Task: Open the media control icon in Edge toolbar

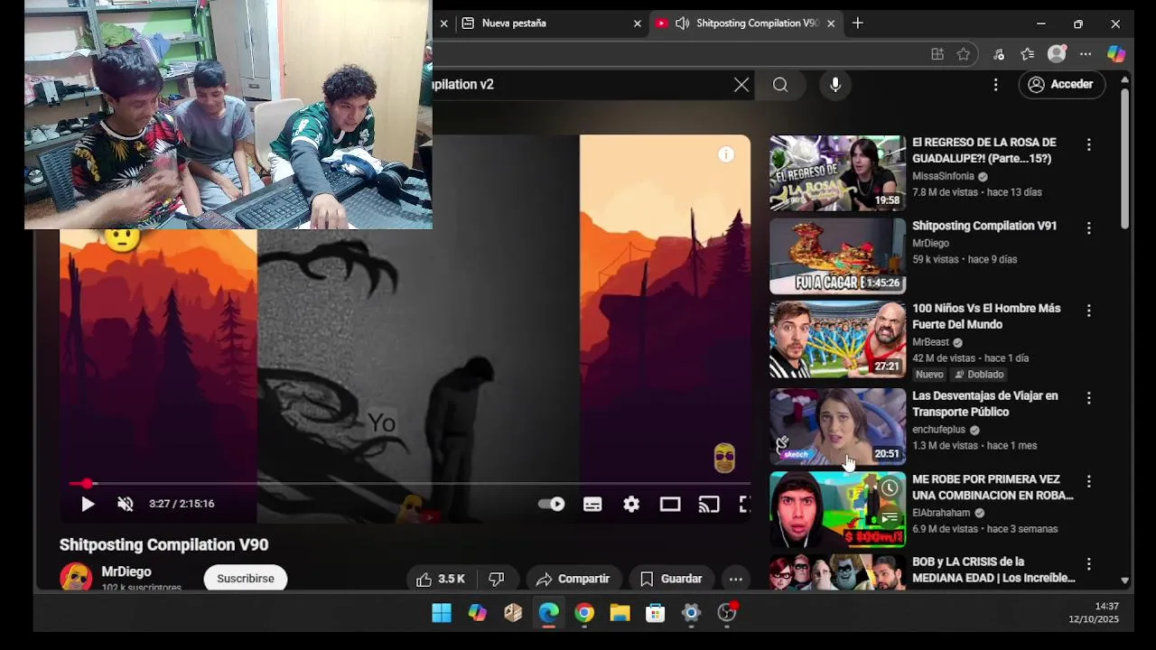Action: pyautogui.click(x=999, y=54)
